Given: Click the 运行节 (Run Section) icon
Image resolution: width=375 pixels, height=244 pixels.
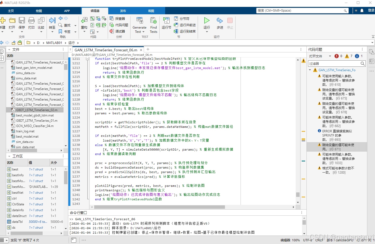Looking at the screenshot, I should click(x=166, y=20).
